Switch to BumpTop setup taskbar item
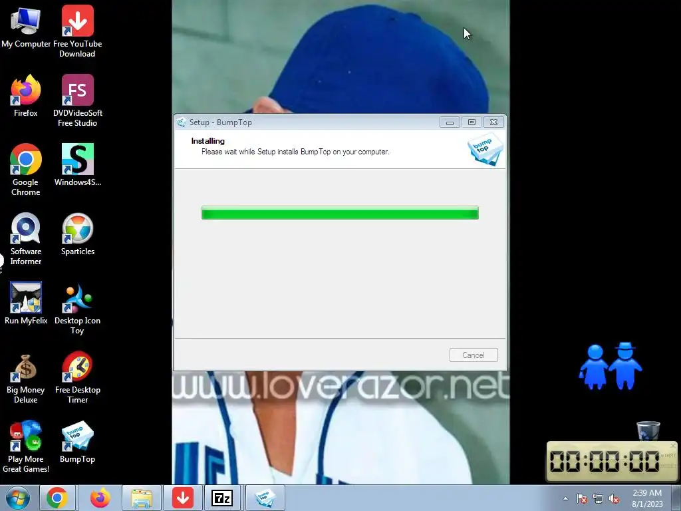This screenshot has height=511, width=681. 265,498
